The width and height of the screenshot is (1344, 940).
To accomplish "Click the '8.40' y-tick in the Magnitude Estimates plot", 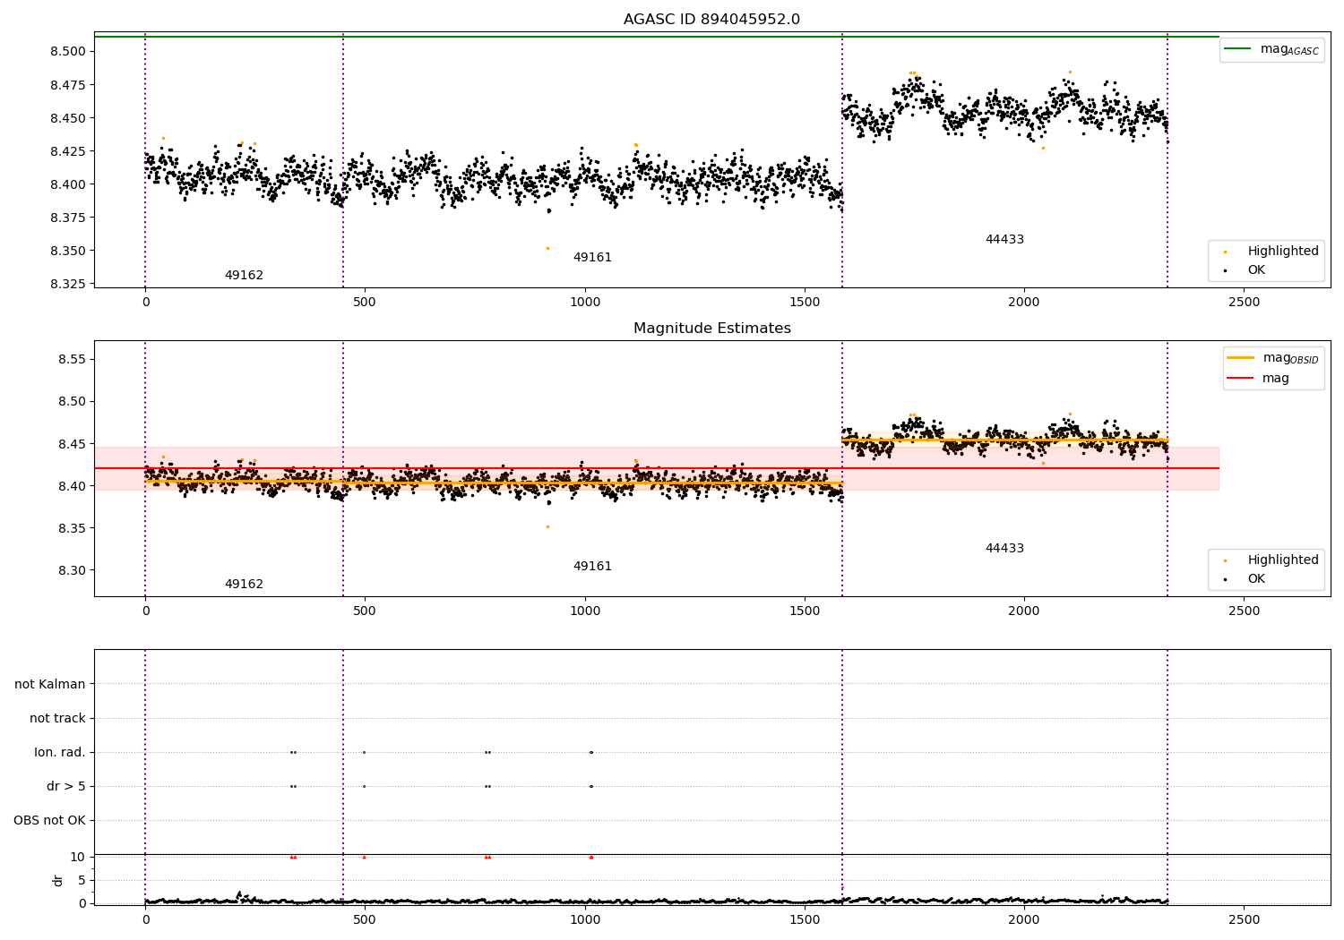I will pos(72,486).
